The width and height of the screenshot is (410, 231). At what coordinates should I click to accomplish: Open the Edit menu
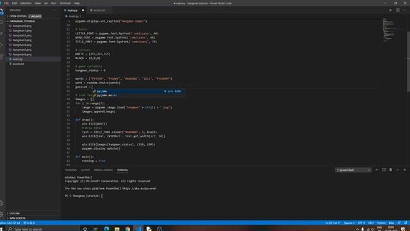click(x=14, y=3)
